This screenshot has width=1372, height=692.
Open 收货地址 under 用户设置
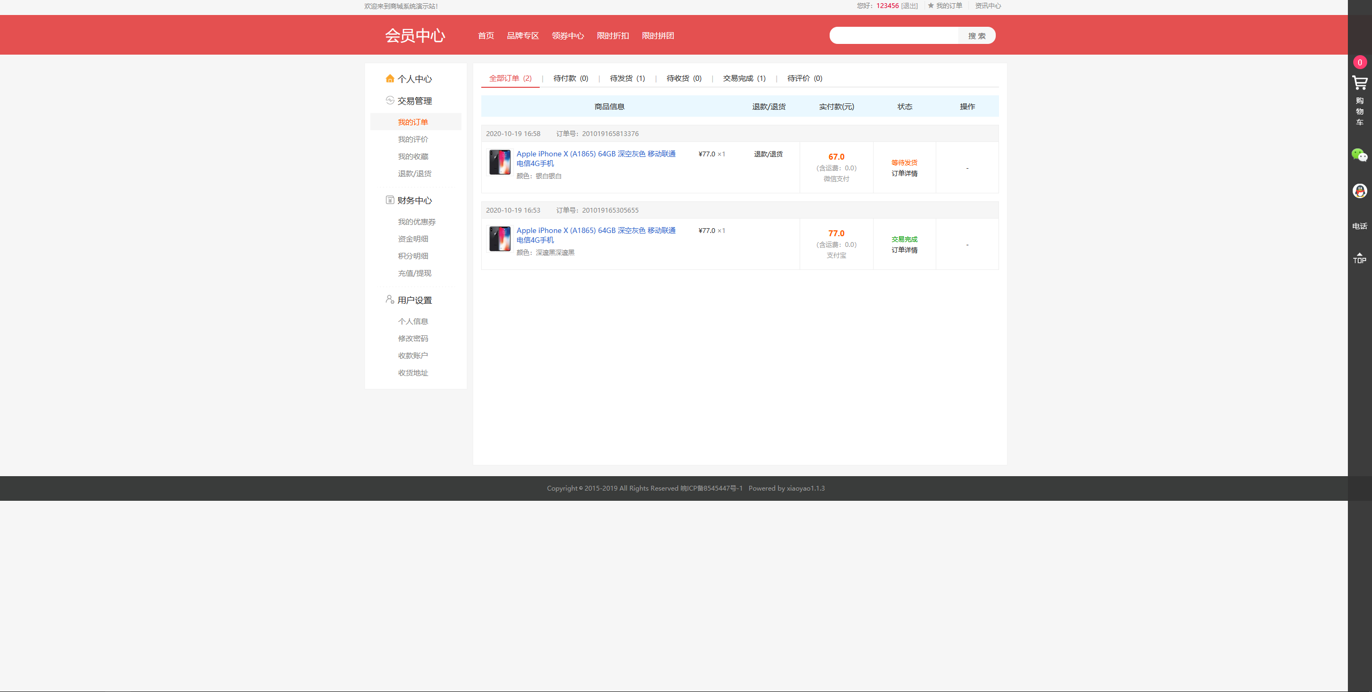tap(413, 372)
